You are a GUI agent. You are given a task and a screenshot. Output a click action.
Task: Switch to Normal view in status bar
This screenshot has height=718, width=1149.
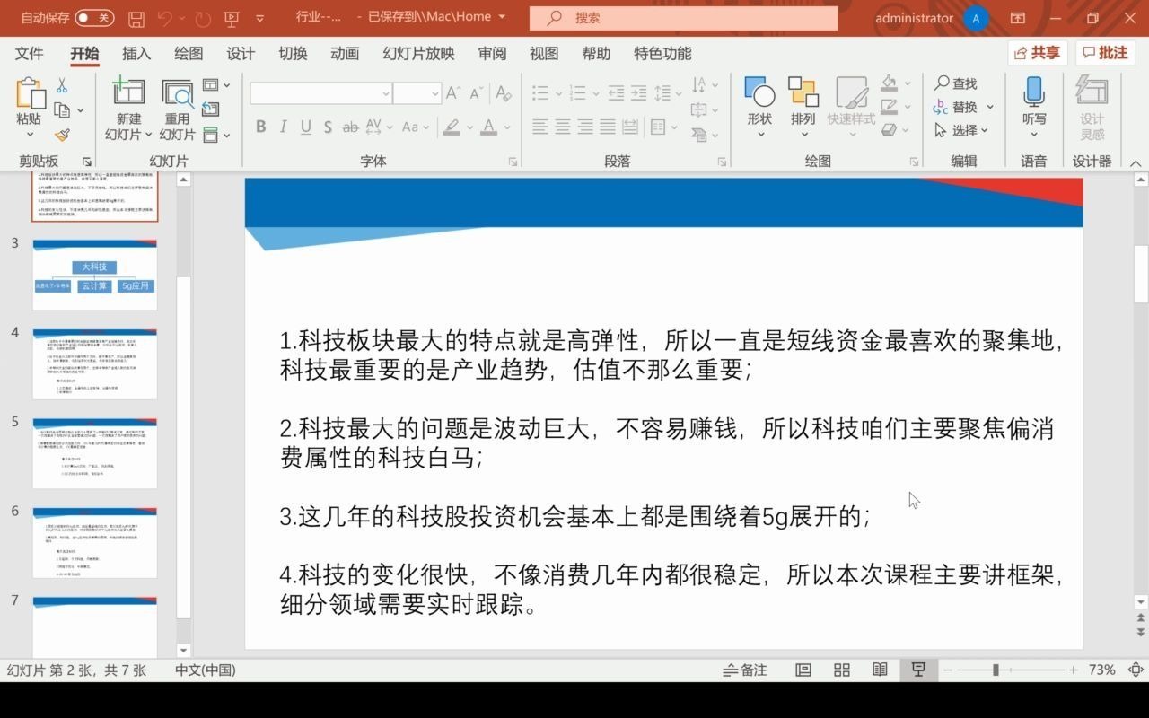pos(803,670)
